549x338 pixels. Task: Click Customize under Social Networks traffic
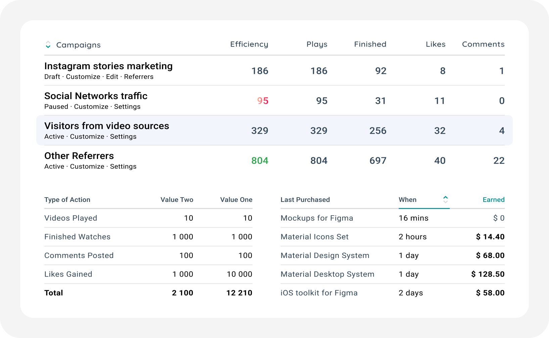pos(91,107)
